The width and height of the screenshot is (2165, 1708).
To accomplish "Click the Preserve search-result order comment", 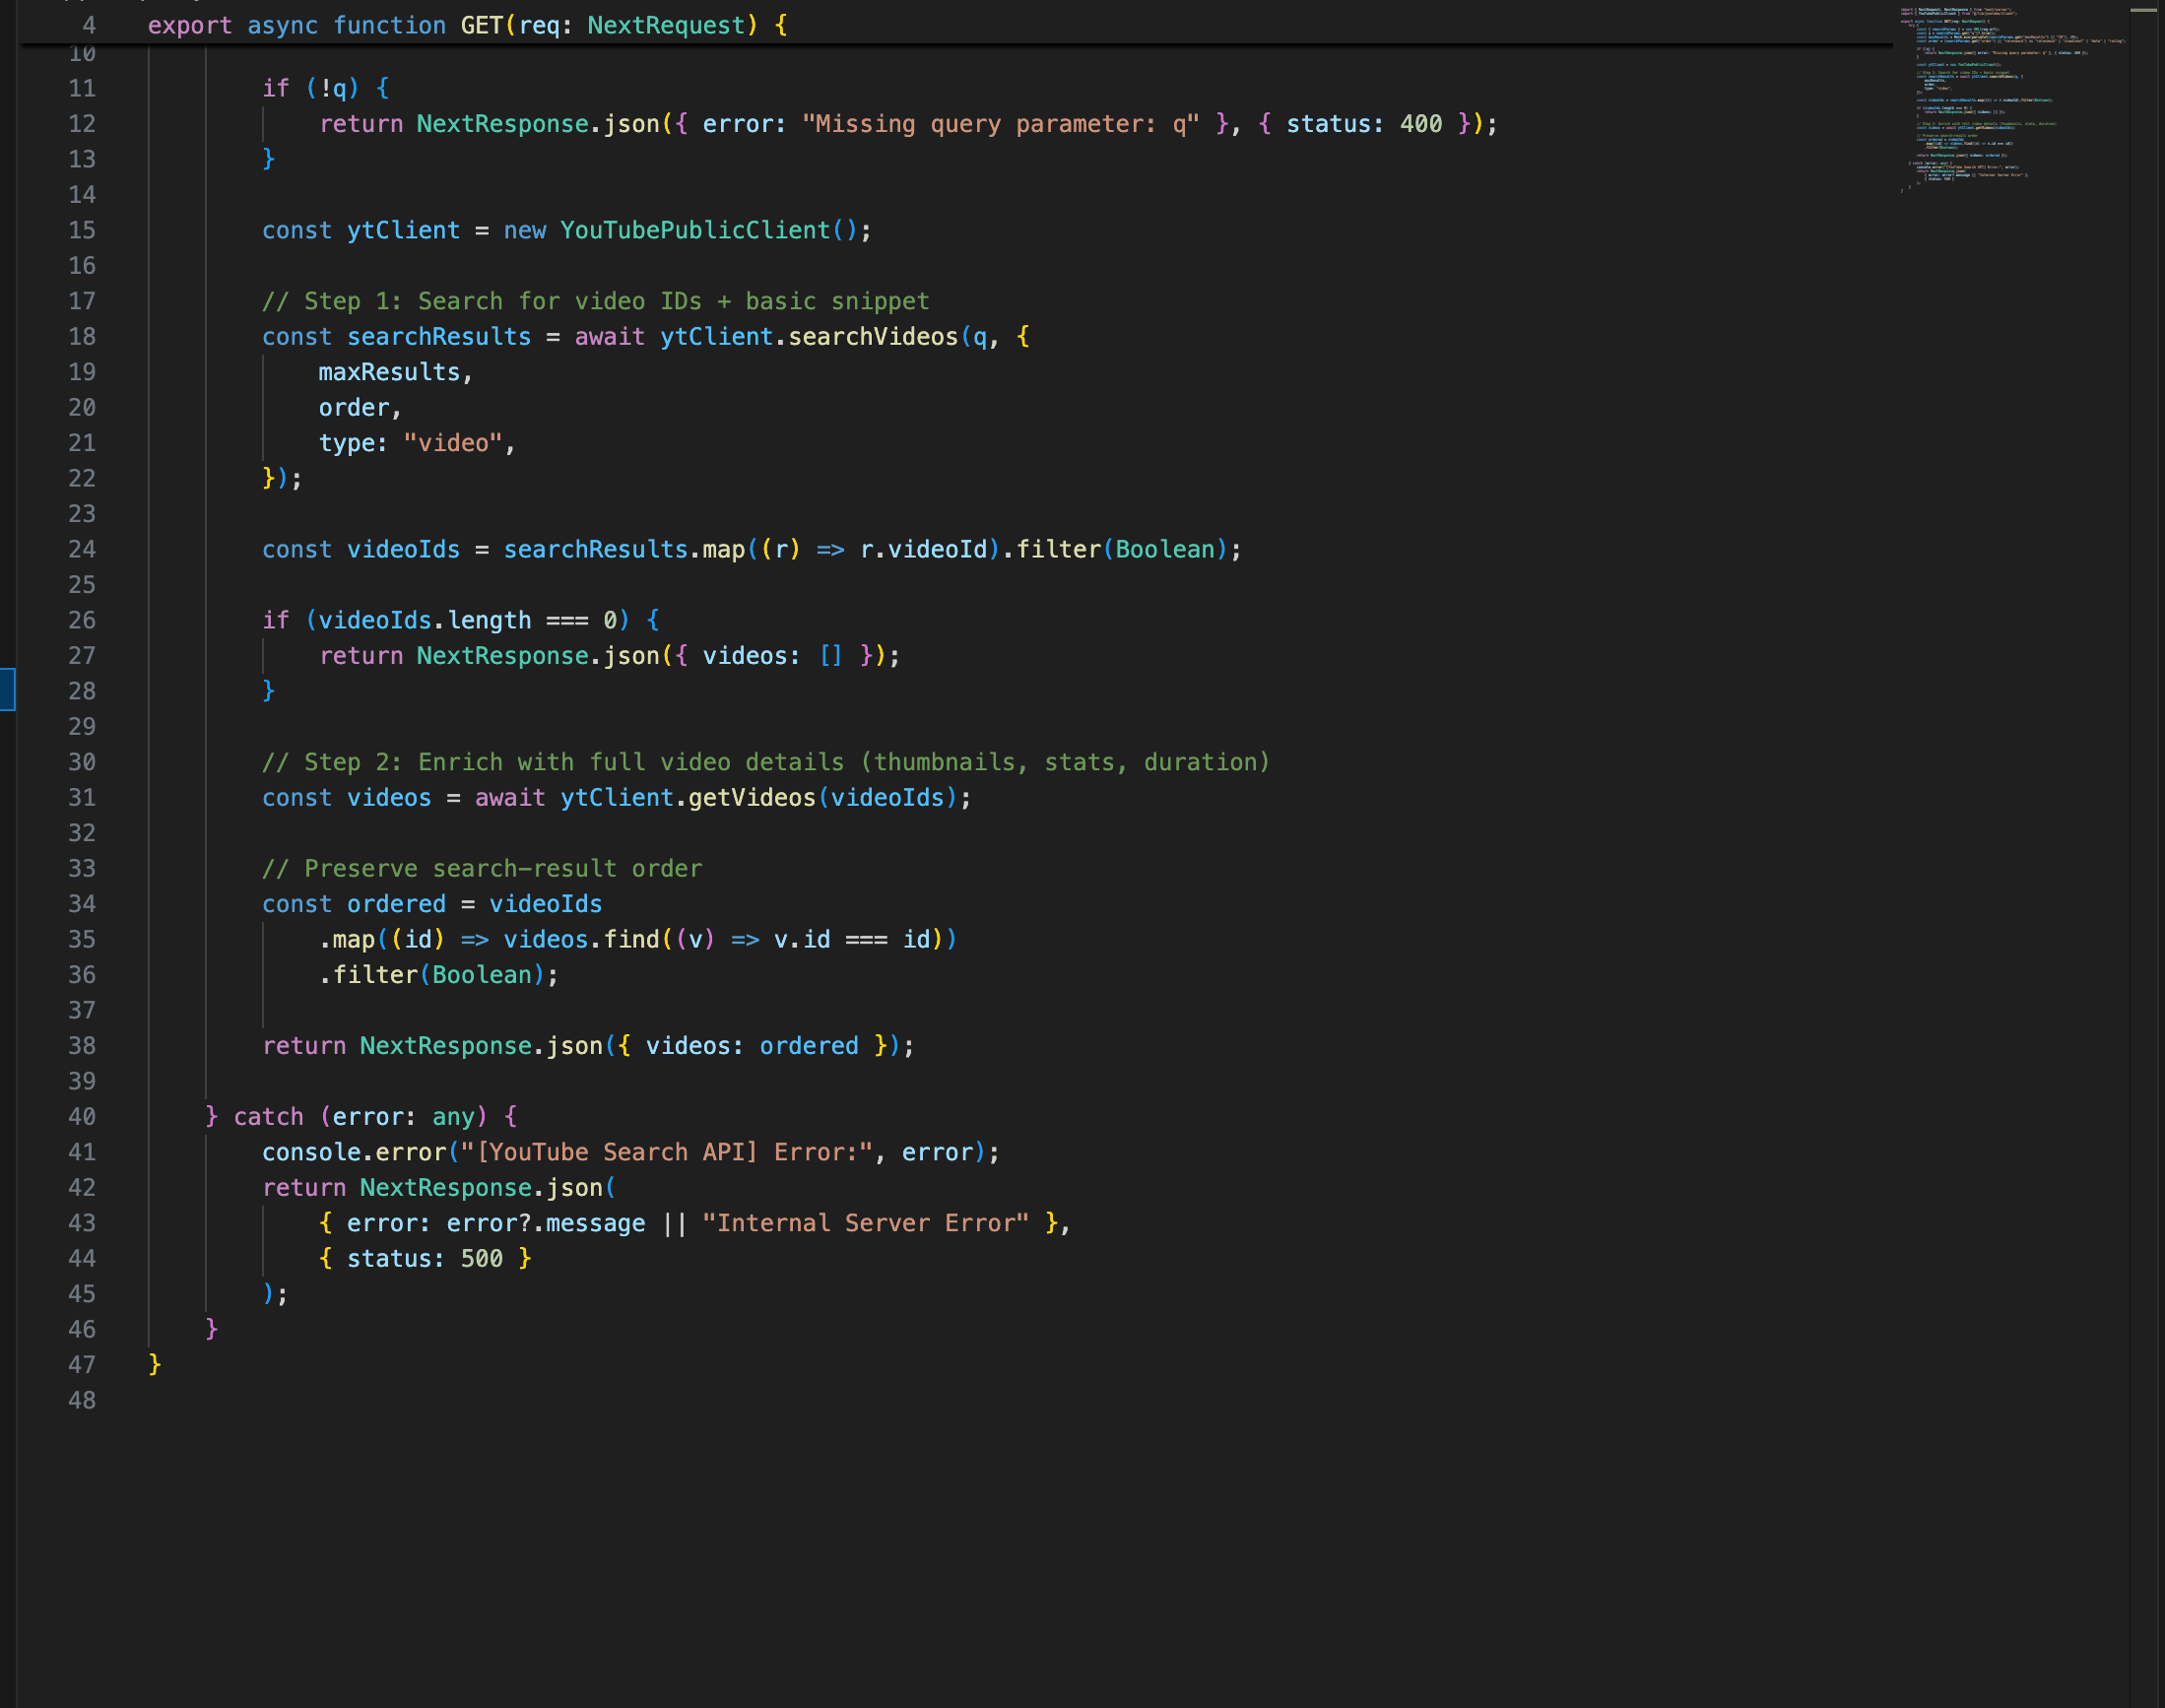I will (482, 868).
